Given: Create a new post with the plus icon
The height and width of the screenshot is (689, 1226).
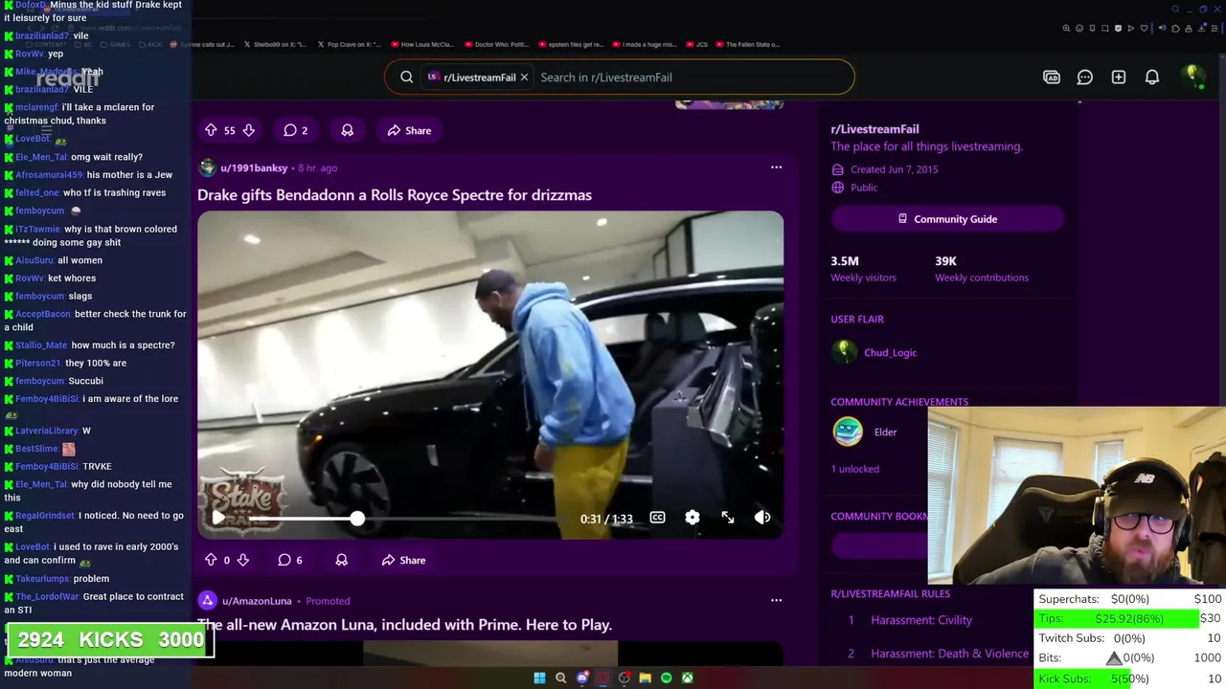Looking at the screenshot, I should point(1119,78).
